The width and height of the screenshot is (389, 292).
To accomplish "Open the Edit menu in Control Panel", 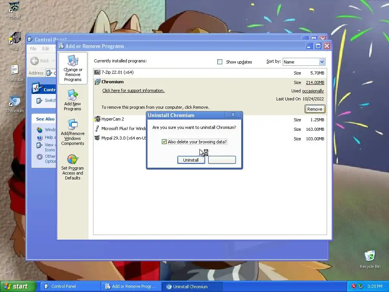I will click(46, 49).
